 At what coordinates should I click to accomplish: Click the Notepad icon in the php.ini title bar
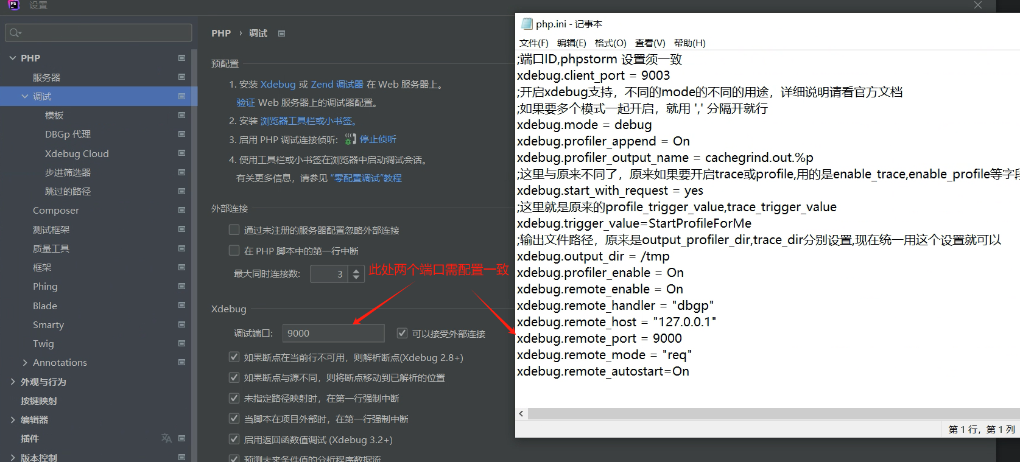(527, 24)
